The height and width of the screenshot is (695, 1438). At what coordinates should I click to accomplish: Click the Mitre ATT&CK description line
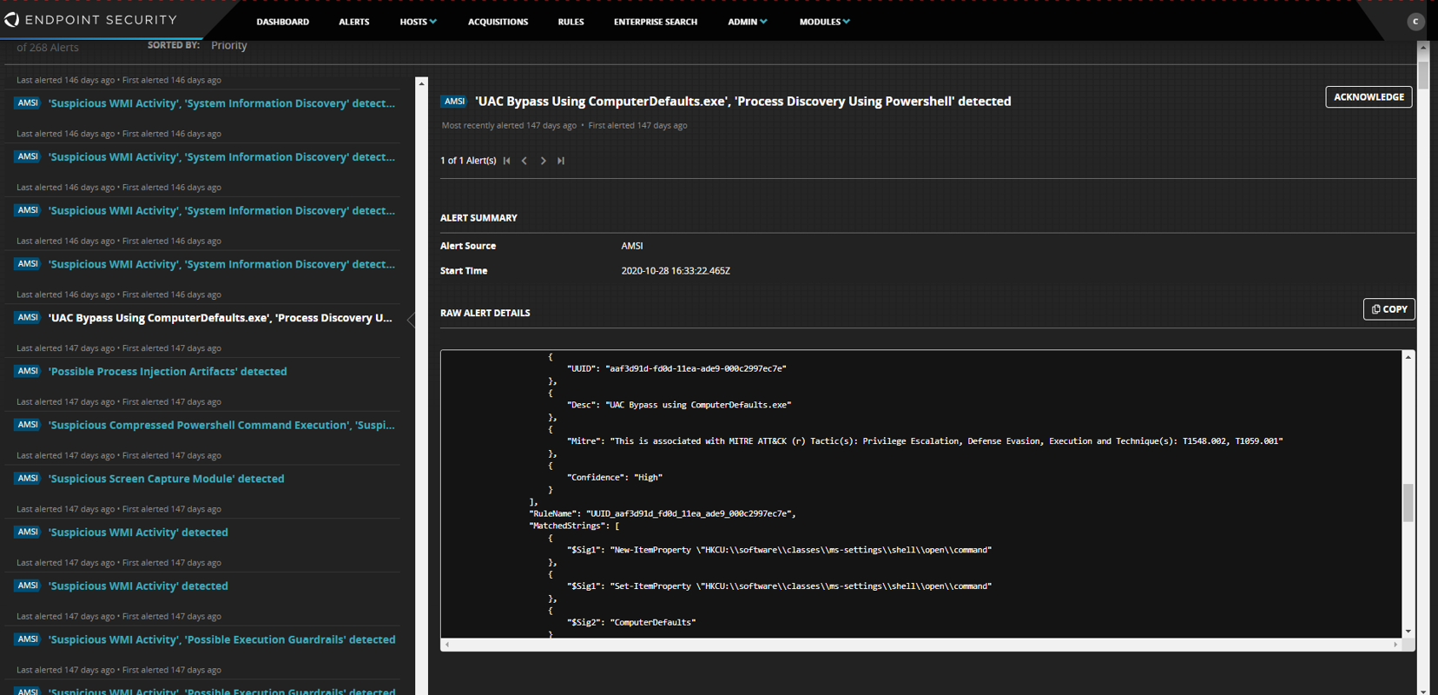pyautogui.click(x=925, y=441)
